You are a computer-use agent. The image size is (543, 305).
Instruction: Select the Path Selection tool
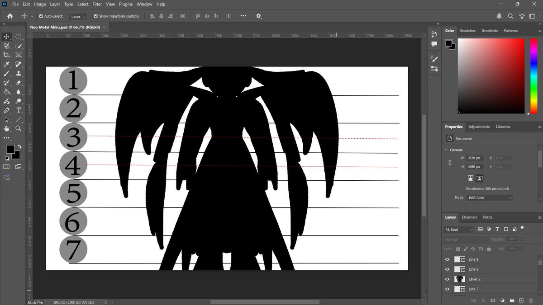7,119
